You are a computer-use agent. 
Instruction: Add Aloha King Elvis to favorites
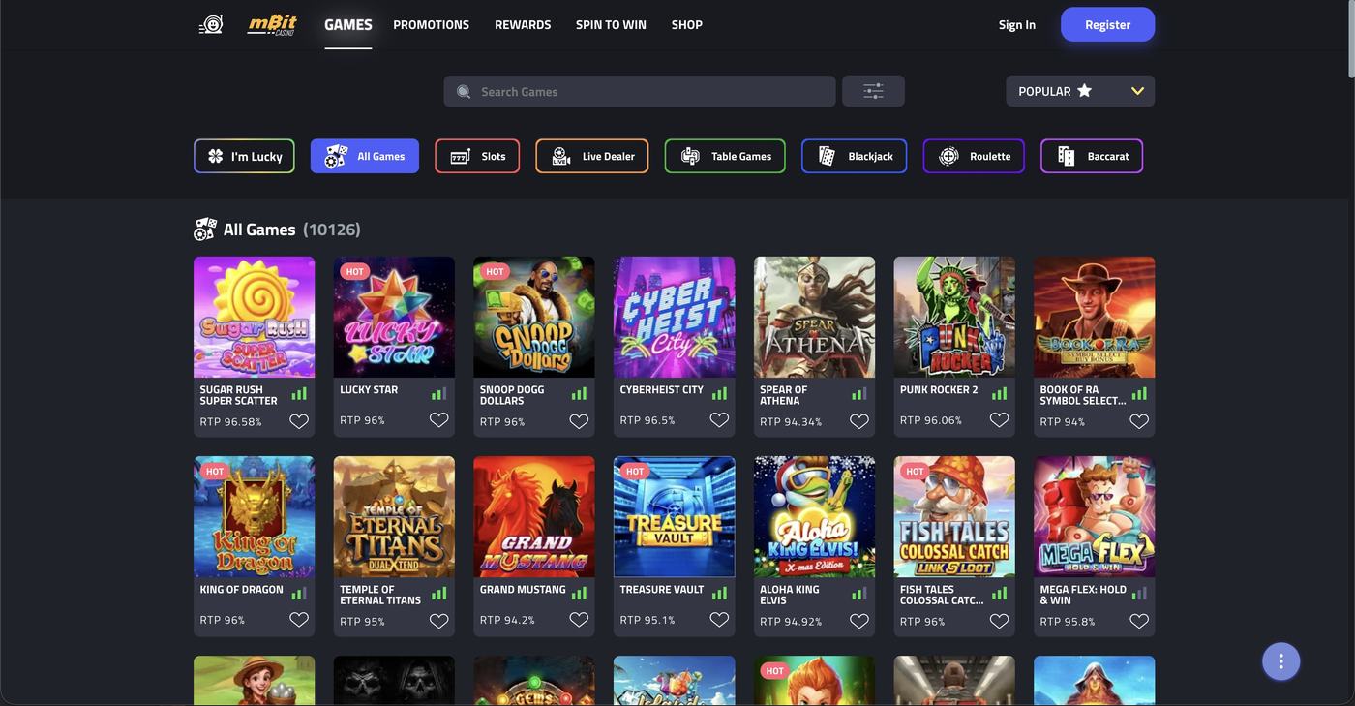pyautogui.click(x=859, y=621)
